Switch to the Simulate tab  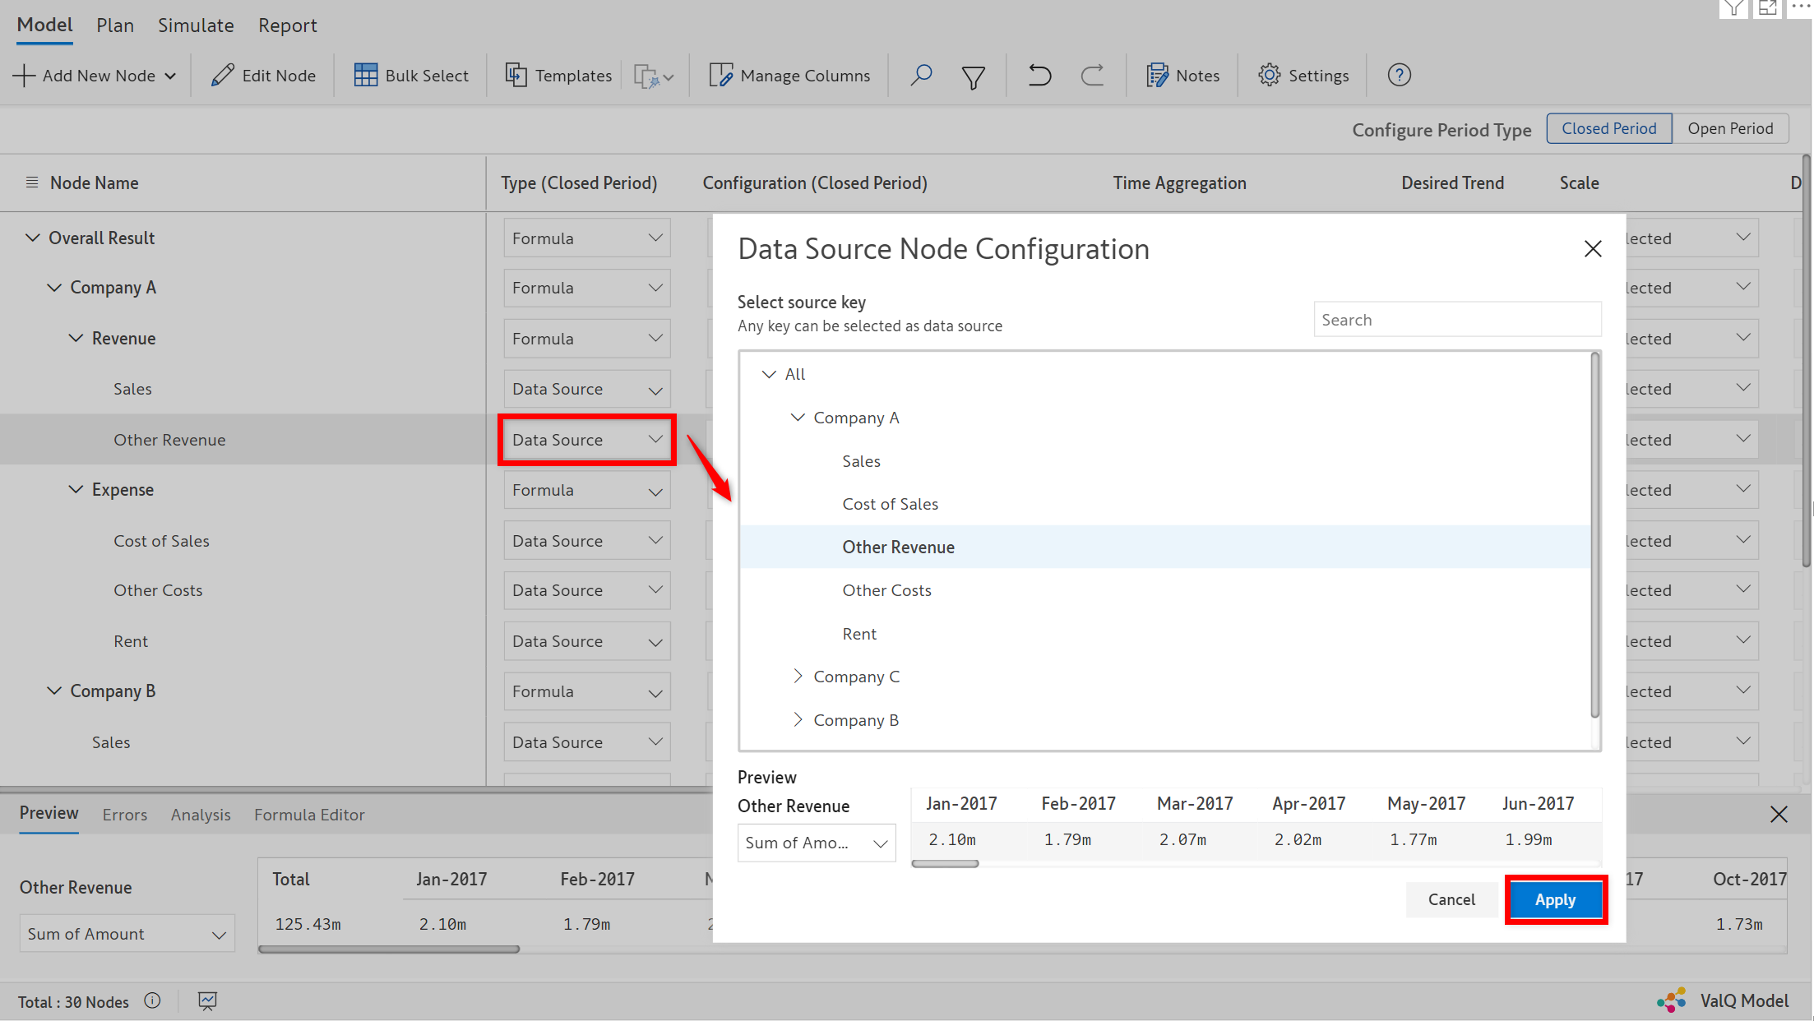(196, 25)
